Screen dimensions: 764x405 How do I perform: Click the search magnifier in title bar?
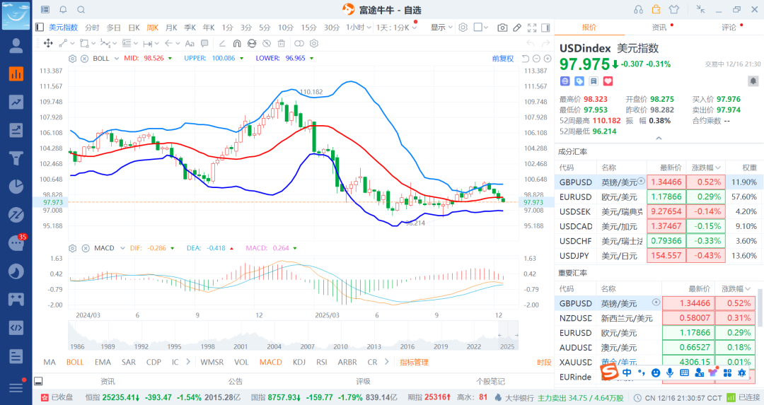(x=81, y=10)
